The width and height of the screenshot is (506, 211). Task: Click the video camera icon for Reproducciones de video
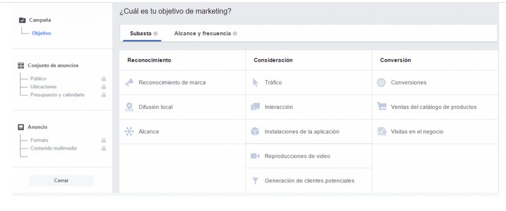pos(255,156)
